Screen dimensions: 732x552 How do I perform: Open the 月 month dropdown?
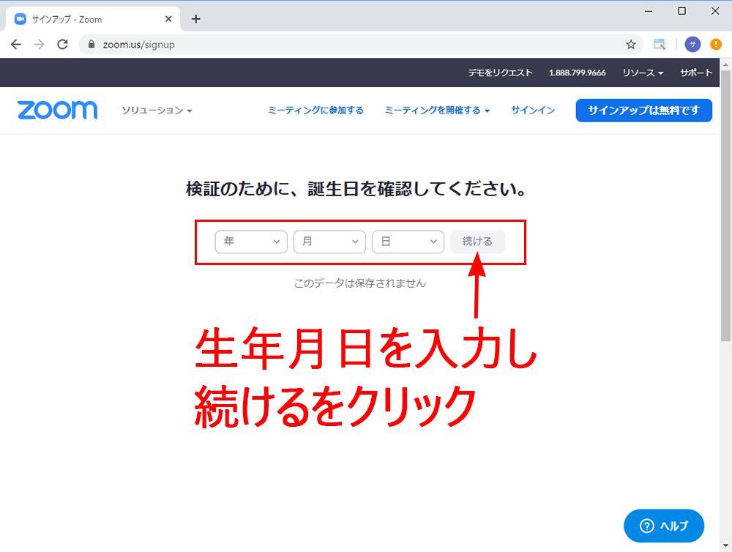tap(329, 242)
